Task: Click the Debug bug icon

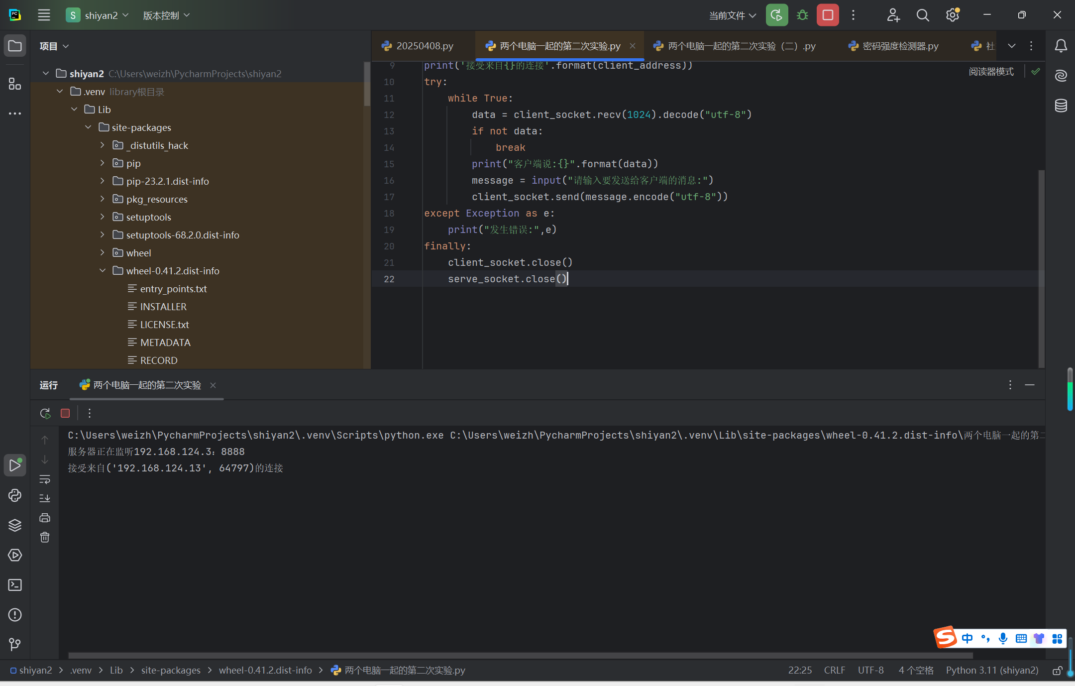Action: coord(802,15)
